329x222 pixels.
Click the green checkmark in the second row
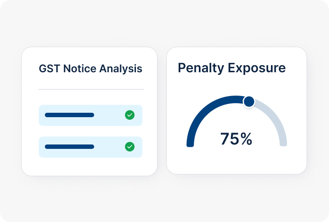tap(129, 147)
